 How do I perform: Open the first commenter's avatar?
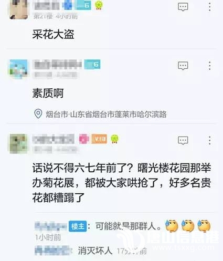18,9
